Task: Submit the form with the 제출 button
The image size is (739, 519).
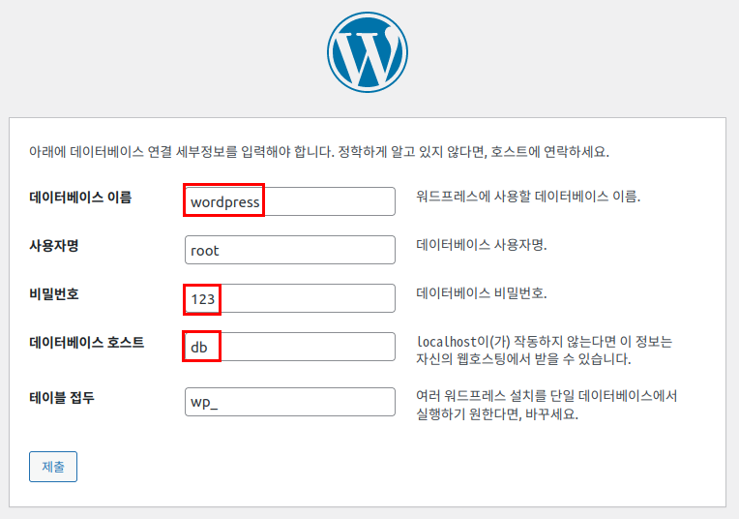Action: click(x=53, y=467)
